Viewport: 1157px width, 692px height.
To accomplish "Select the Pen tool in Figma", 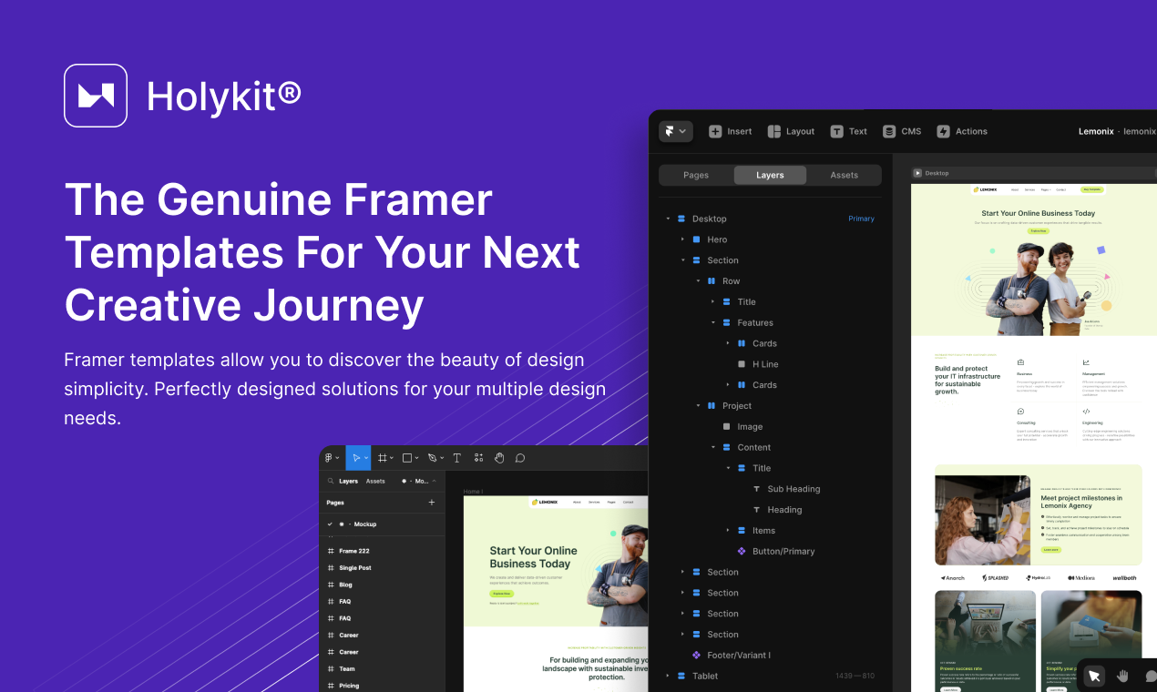I will click(435, 458).
